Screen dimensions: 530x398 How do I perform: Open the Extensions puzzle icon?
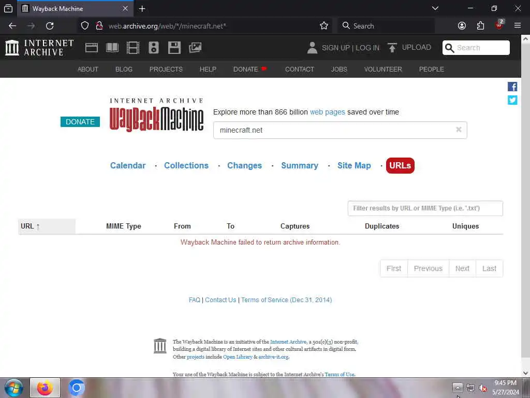[x=480, y=26]
